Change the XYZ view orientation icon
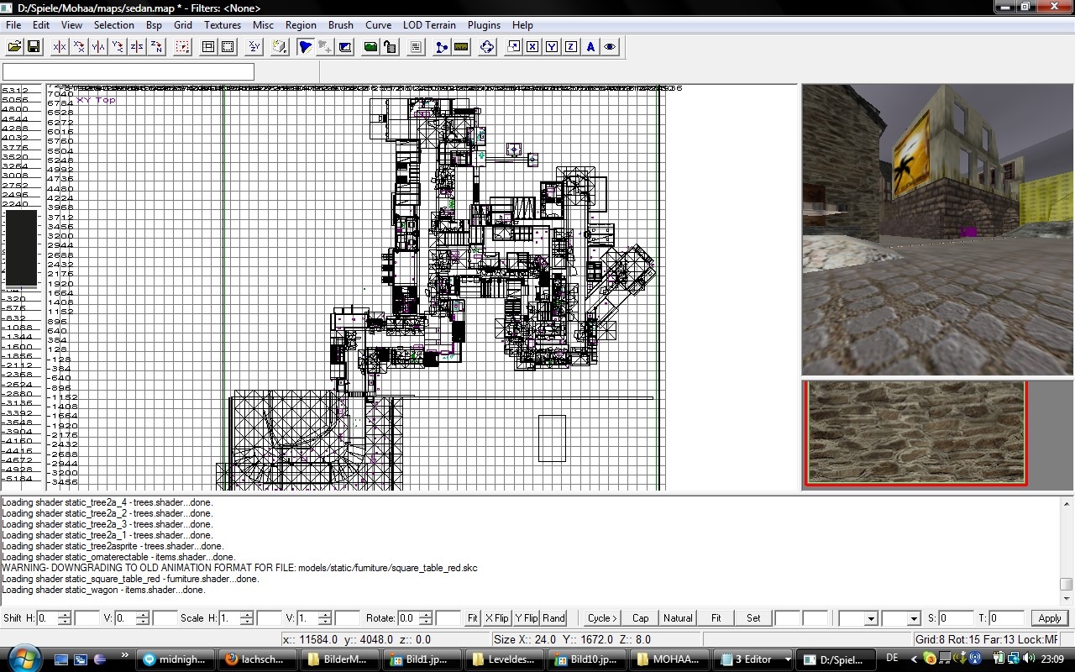This screenshot has height=672, width=1075. pos(254,47)
